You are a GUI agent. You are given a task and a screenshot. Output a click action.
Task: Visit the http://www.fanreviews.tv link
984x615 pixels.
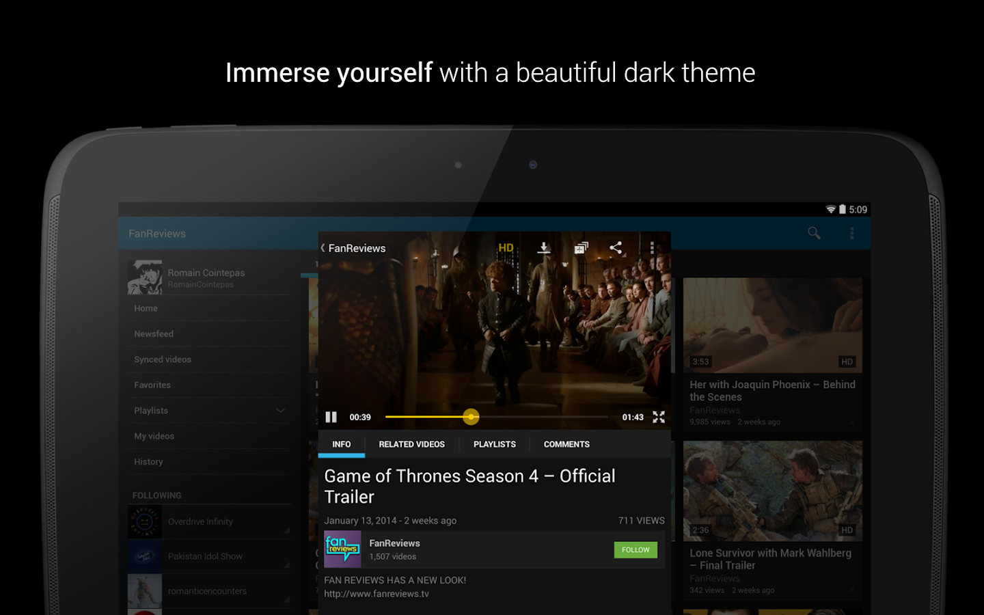pyautogui.click(x=375, y=594)
